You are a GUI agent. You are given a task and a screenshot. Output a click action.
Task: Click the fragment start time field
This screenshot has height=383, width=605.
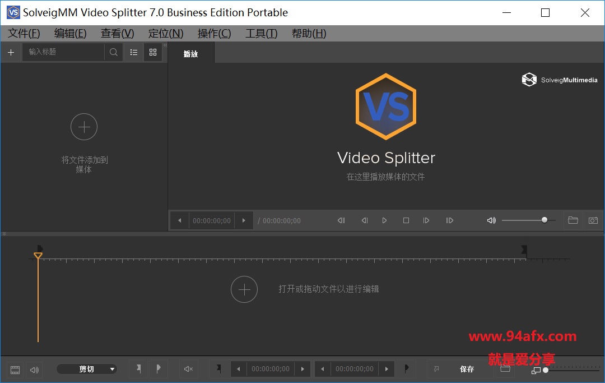click(271, 369)
